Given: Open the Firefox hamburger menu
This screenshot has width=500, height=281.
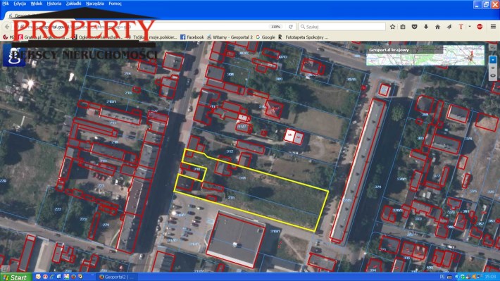Looking at the screenshot, I should pos(493,27).
